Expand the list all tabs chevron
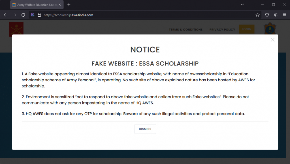The image size is (290, 164). tap(242, 5)
